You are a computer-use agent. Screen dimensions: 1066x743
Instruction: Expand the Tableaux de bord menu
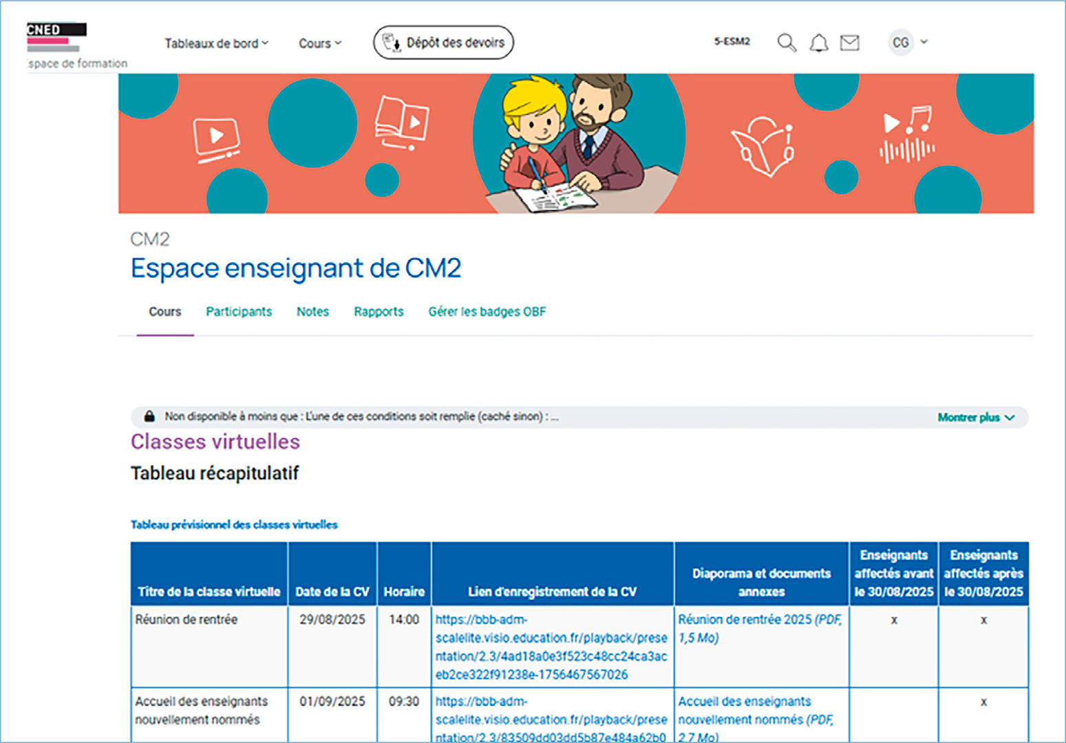click(x=216, y=43)
